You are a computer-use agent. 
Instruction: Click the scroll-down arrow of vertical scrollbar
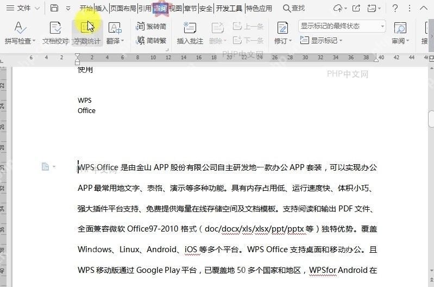tap(431, 270)
